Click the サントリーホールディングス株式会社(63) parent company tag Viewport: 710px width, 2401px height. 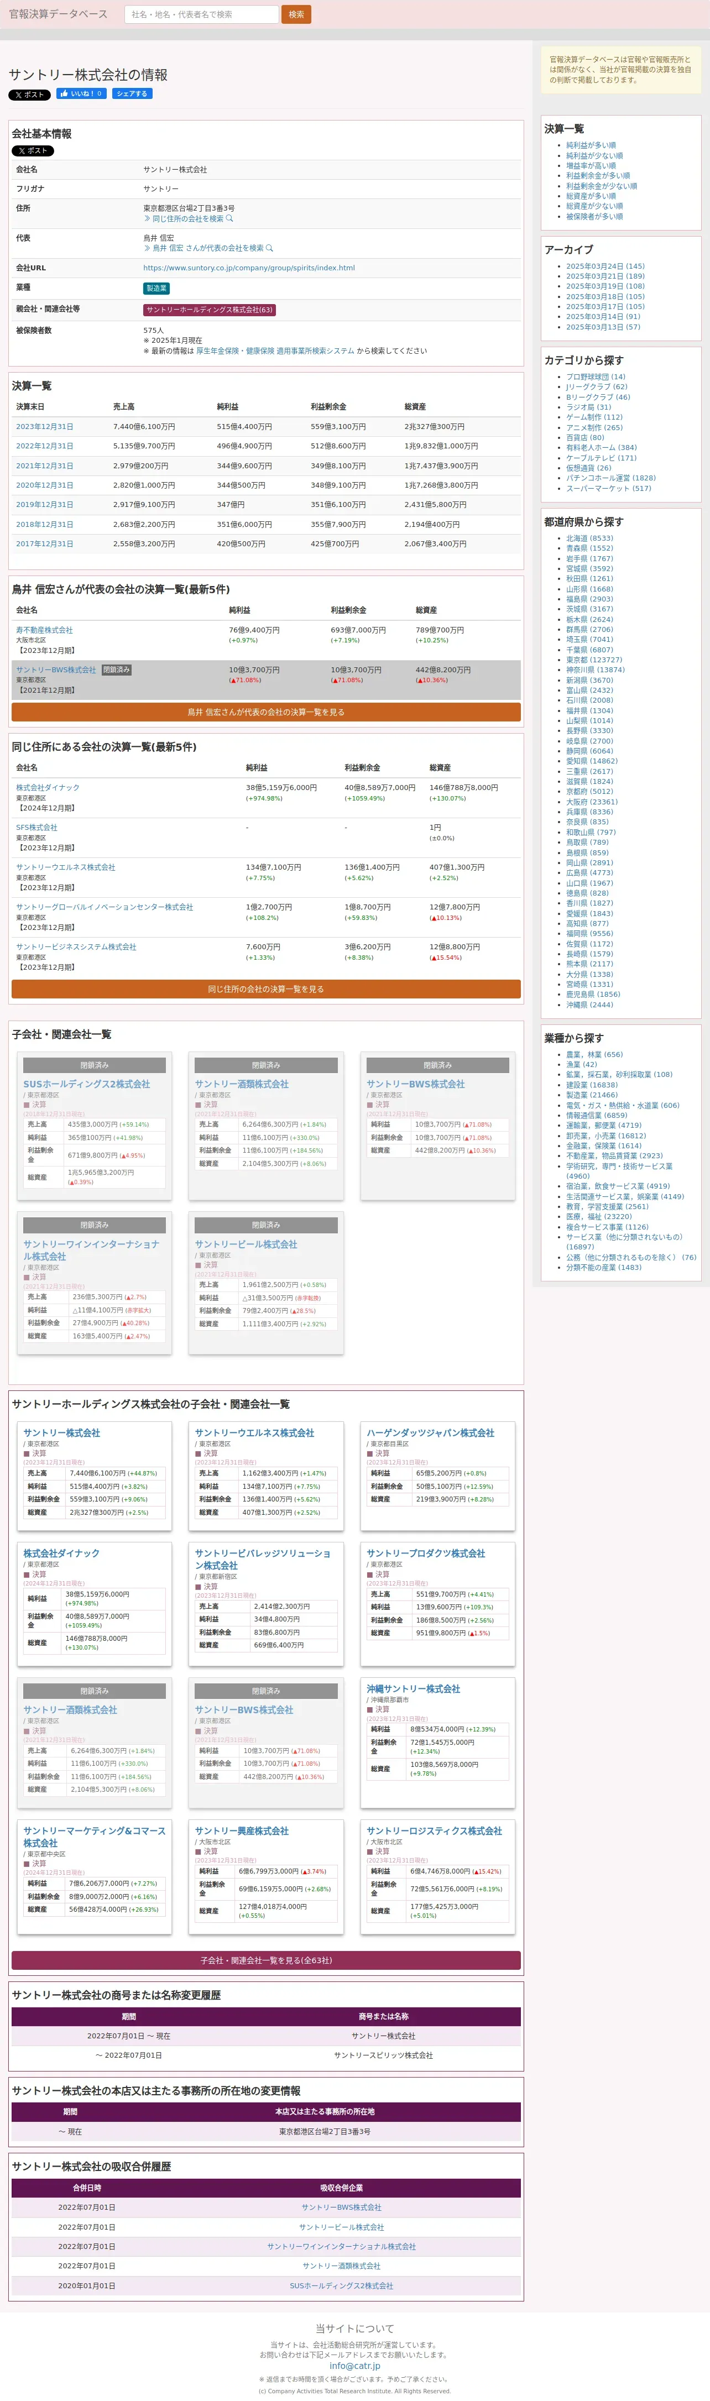tap(208, 310)
